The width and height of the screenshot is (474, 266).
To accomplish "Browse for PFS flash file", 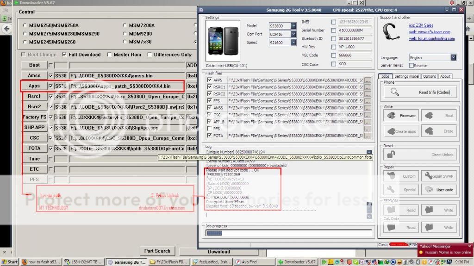I will [x=368, y=129].
